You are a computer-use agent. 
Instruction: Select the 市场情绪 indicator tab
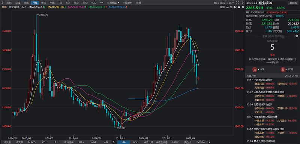tap(69, 142)
